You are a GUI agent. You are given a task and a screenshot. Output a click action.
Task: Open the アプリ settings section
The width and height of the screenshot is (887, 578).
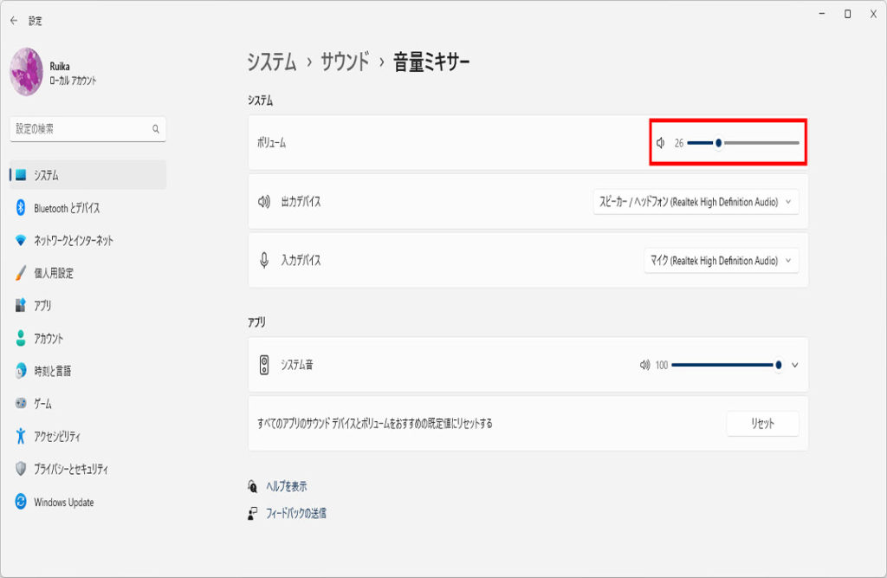[x=42, y=306]
